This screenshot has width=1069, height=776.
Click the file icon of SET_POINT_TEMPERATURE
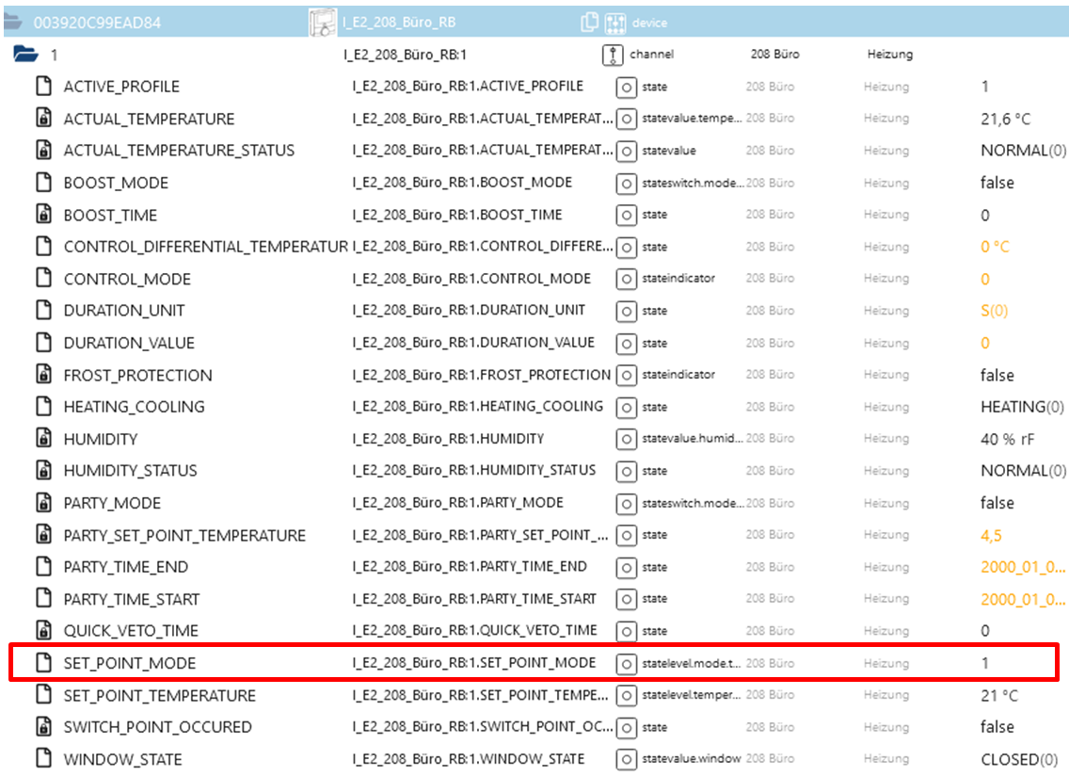click(43, 695)
